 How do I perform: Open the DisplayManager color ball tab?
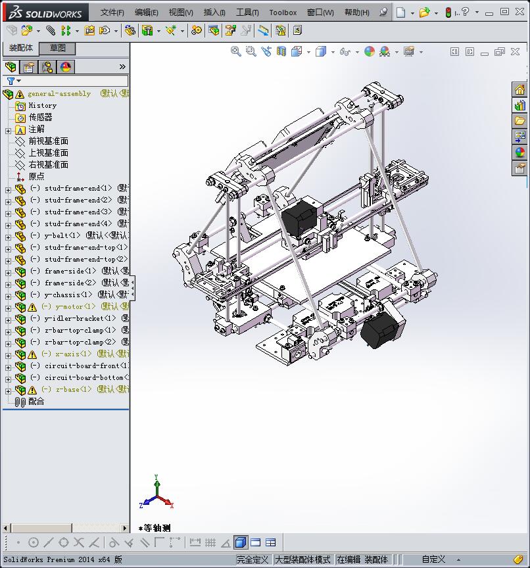(x=66, y=67)
